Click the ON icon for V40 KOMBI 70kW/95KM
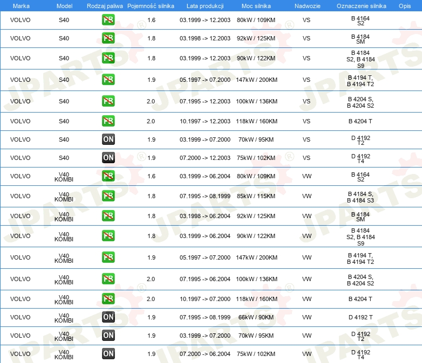The image size is (422, 363). tap(108, 336)
